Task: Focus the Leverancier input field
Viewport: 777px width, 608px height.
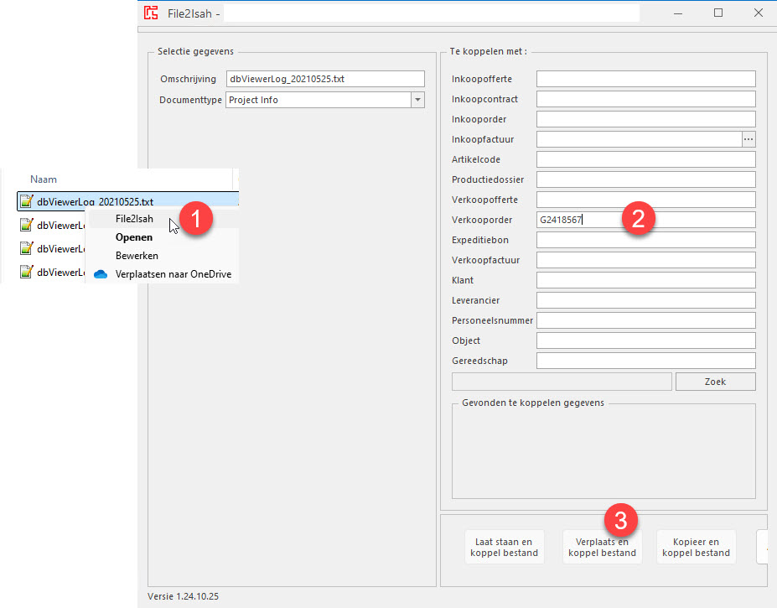Action: click(645, 300)
